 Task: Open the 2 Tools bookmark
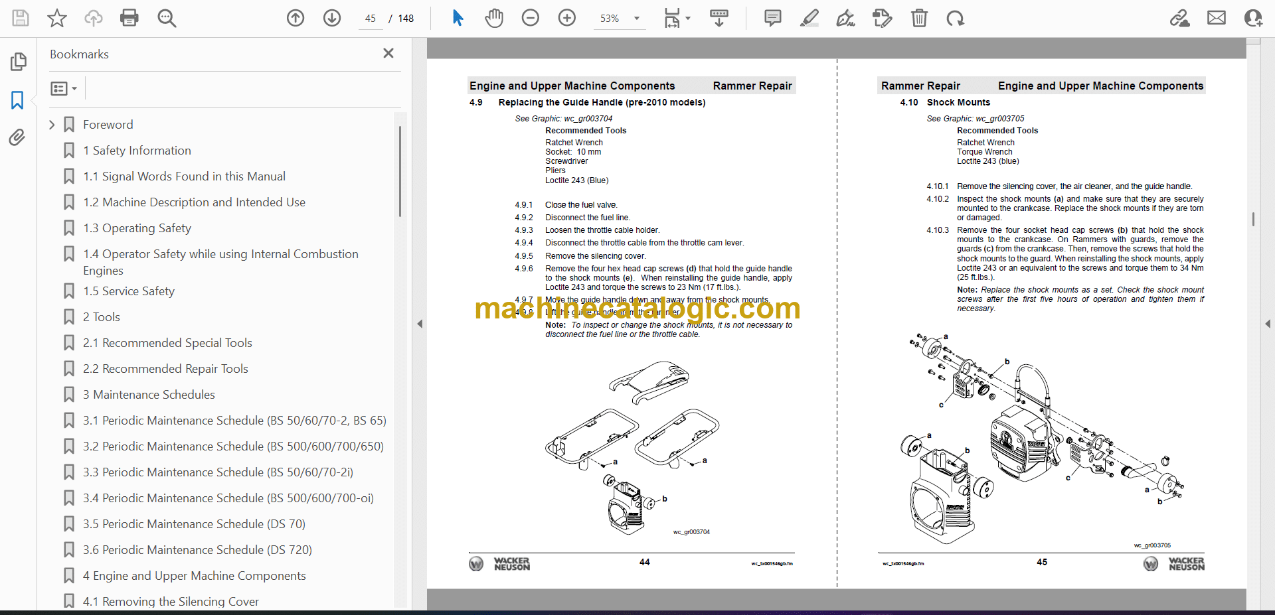tap(102, 317)
